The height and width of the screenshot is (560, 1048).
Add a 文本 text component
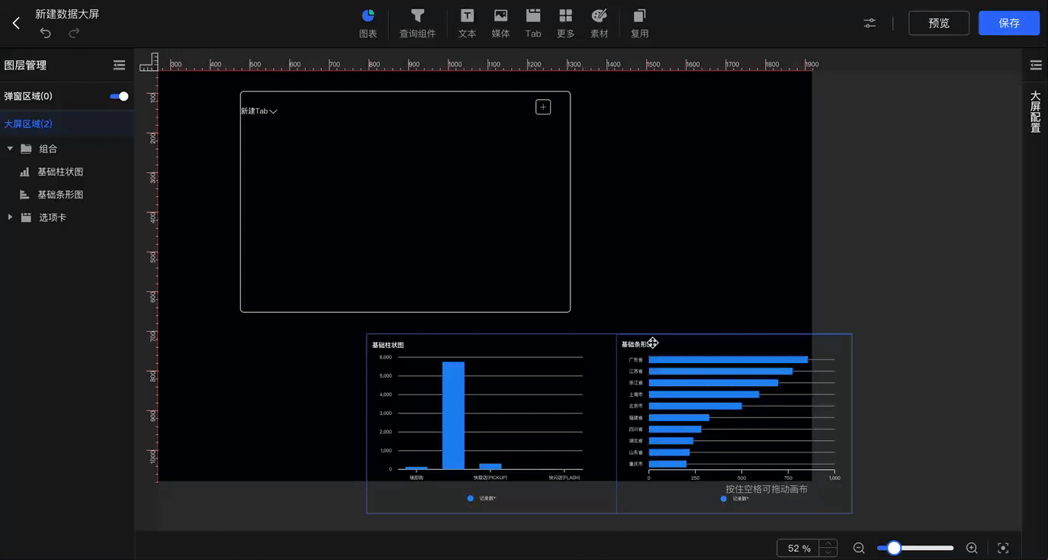point(467,24)
